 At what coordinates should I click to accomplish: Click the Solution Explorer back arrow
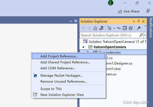[x=83, y=28]
